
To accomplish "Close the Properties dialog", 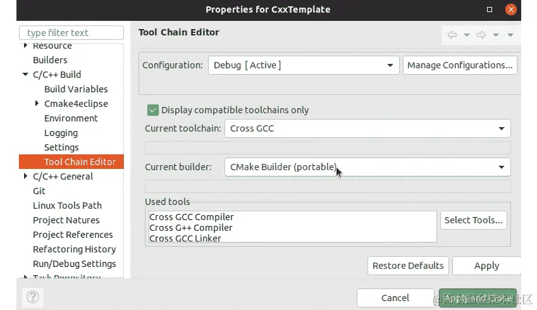I will pyautogui.click(x=510, y=9).
